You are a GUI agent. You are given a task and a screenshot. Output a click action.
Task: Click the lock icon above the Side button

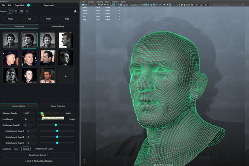pos(75,11)
